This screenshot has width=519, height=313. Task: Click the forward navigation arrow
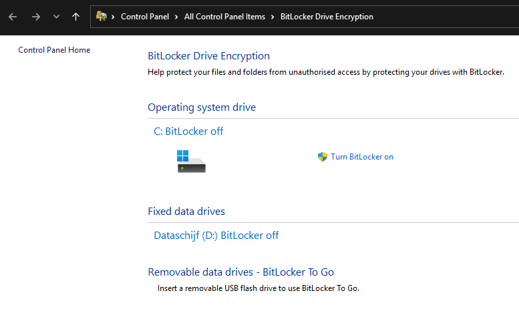click(36, 17)
